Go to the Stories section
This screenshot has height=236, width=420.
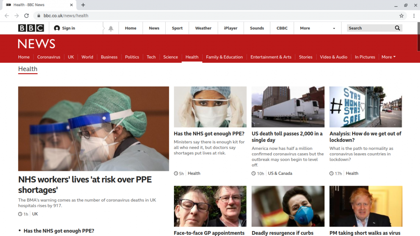point(306,57)
